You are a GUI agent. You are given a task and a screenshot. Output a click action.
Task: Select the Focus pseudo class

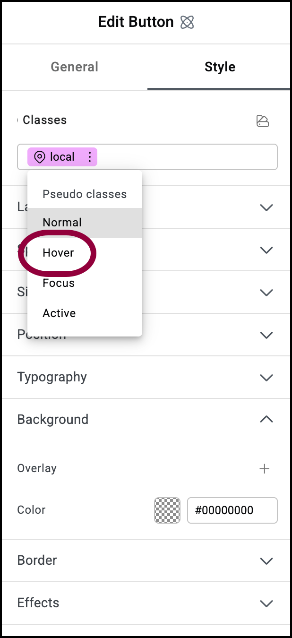[59, 283]
